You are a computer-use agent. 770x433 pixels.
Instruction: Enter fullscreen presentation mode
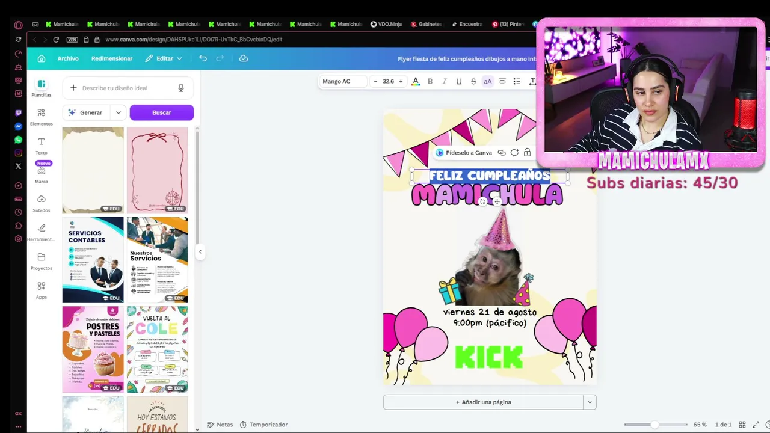756,425
